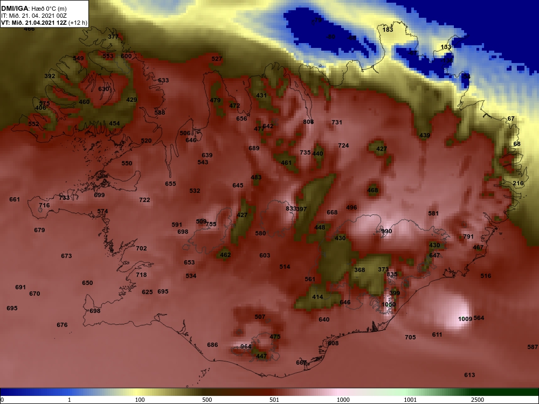Screen dimensions: 539x404
Task: Click the map value '414'
Action: pyautogui.click(x=317, y=297)
